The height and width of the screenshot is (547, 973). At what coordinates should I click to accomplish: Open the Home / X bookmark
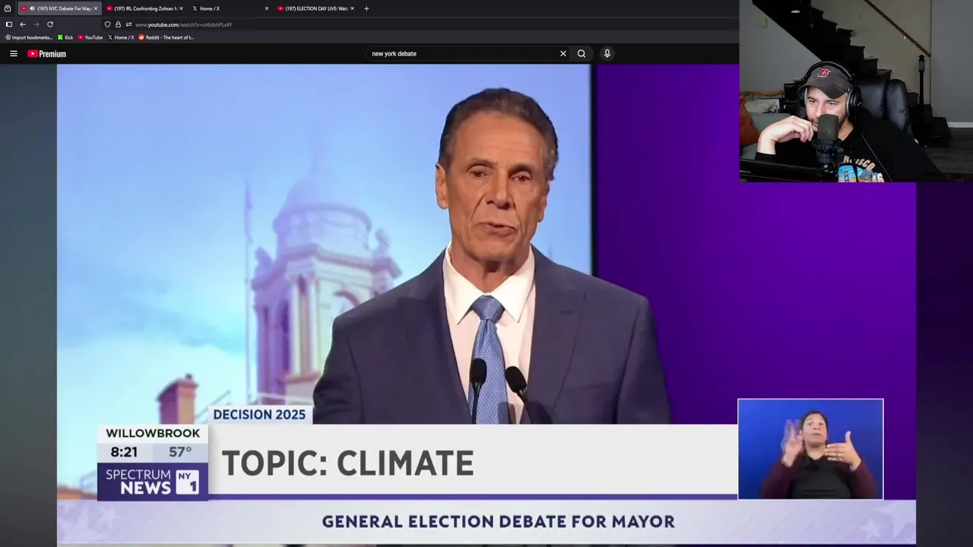121,37
